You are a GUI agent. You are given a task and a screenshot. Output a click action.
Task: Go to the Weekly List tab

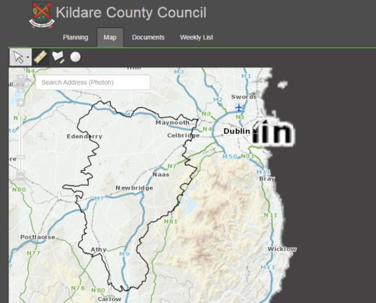tap(197, 38)
